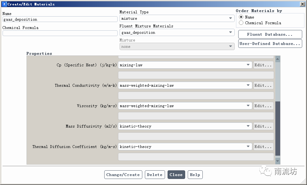Click the properties scrollbar down arrow
307x185 pixels.
(x=278, y=161)
